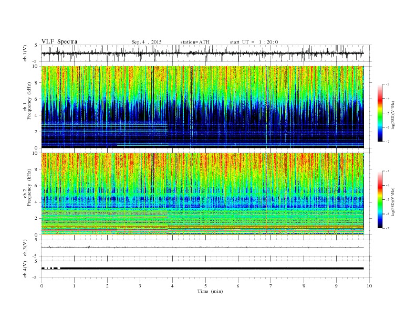Click the "8" kHz tick on ch.1 spectrogram
416x321 pixels.
click(x=37, y=83)
